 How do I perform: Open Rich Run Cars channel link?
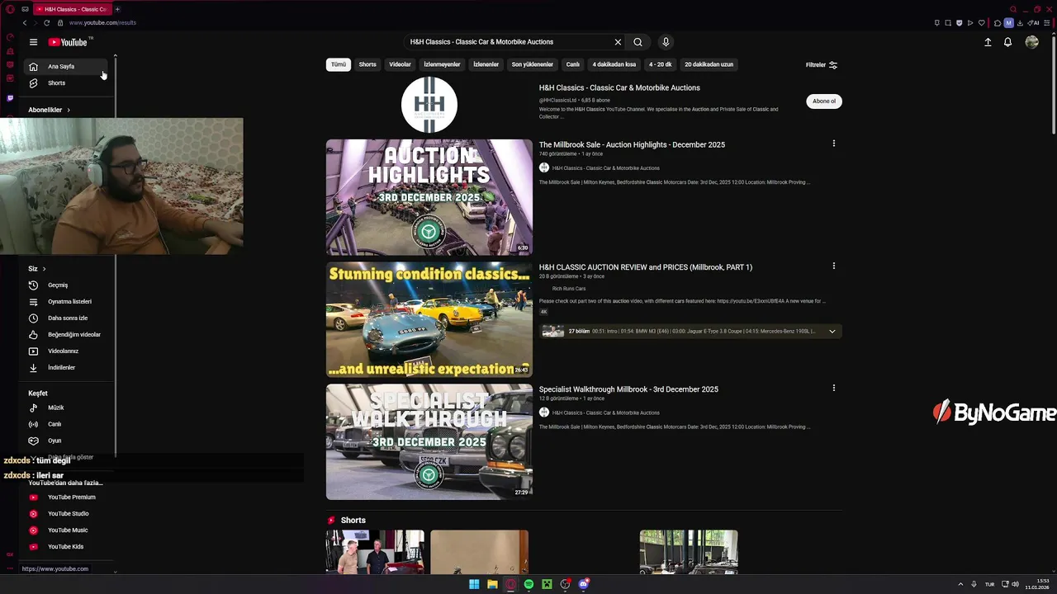click(x=569, y=289)
